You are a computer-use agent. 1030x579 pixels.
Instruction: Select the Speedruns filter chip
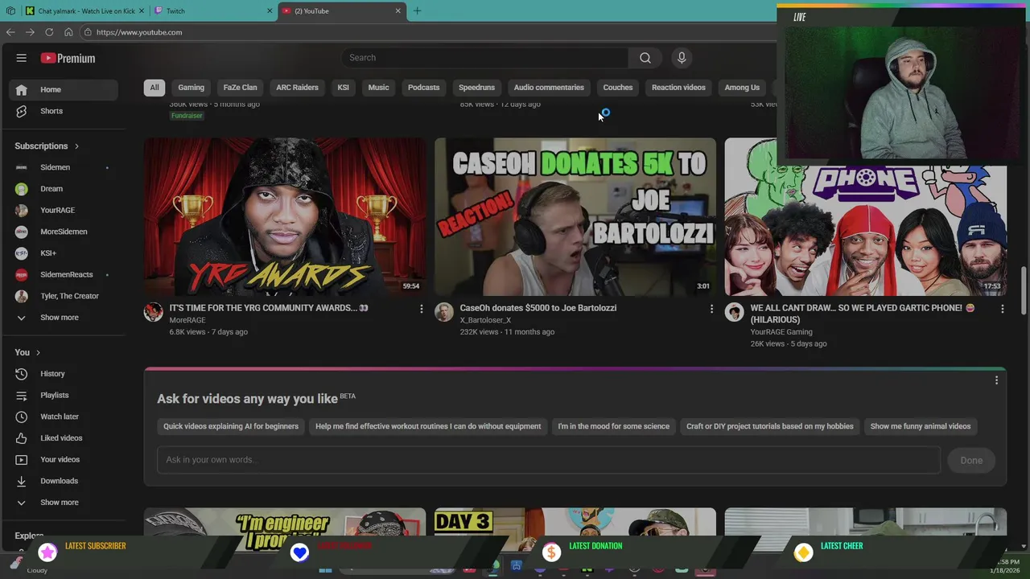pyautogui.click(x=476, y=88)
